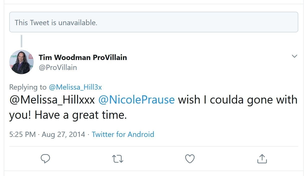Viewport: 308px width, 176px height.
Task: Like the tweet with the heart icon
Action: [190, 159]
